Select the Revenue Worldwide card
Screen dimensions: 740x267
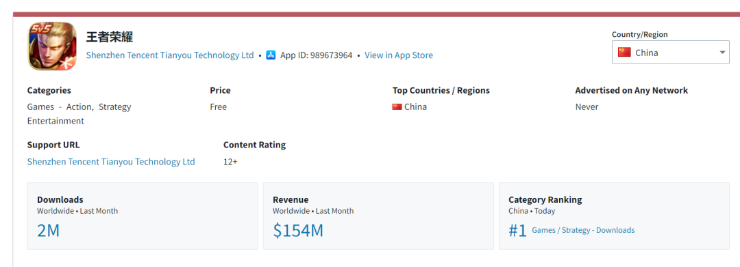[378, 216]
